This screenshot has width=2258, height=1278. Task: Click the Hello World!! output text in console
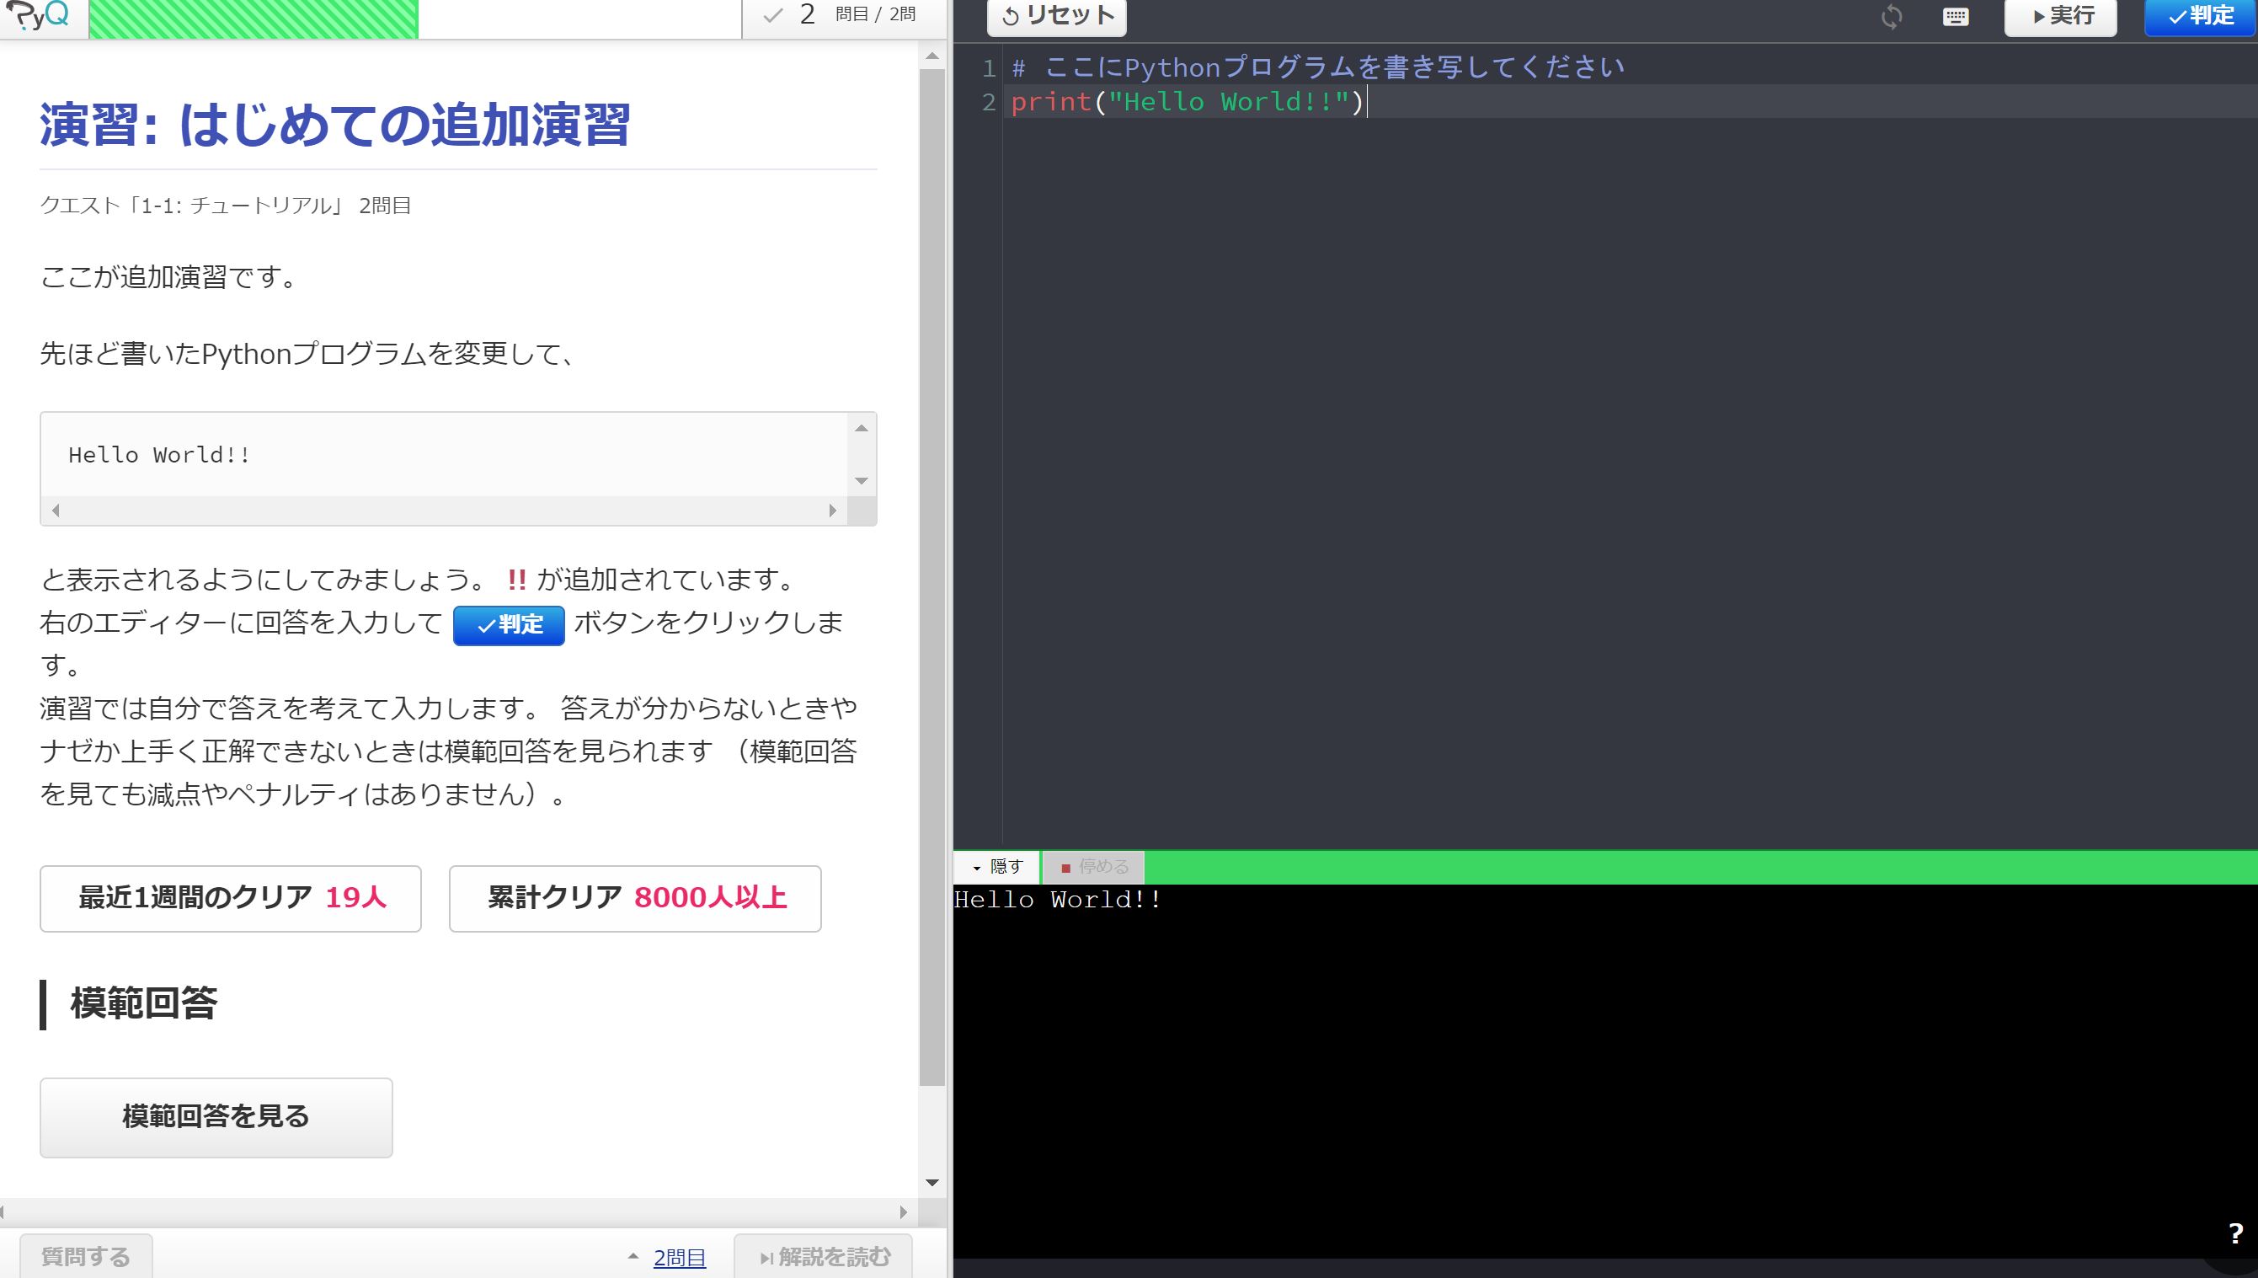click(1058, 900)
